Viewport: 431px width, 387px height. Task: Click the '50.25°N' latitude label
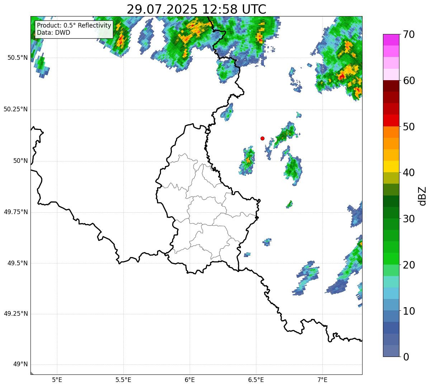[x=15, y=109]
